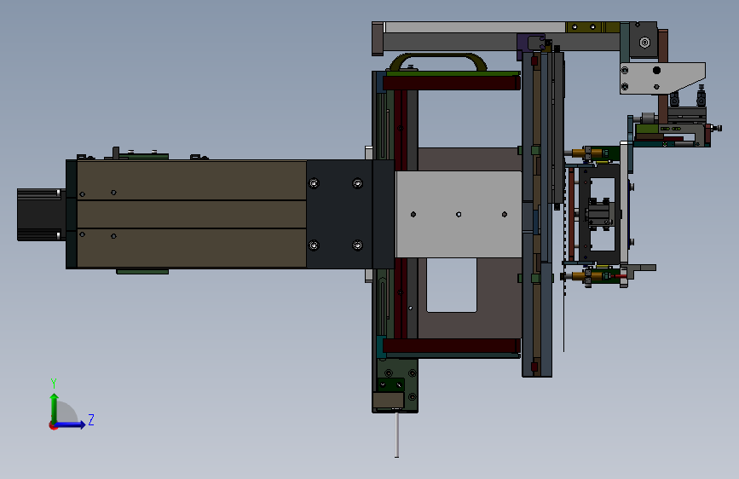The height and width of the screenshot is (479, 739).
Task: Click the Z axis label text
Action: point(91,419)
